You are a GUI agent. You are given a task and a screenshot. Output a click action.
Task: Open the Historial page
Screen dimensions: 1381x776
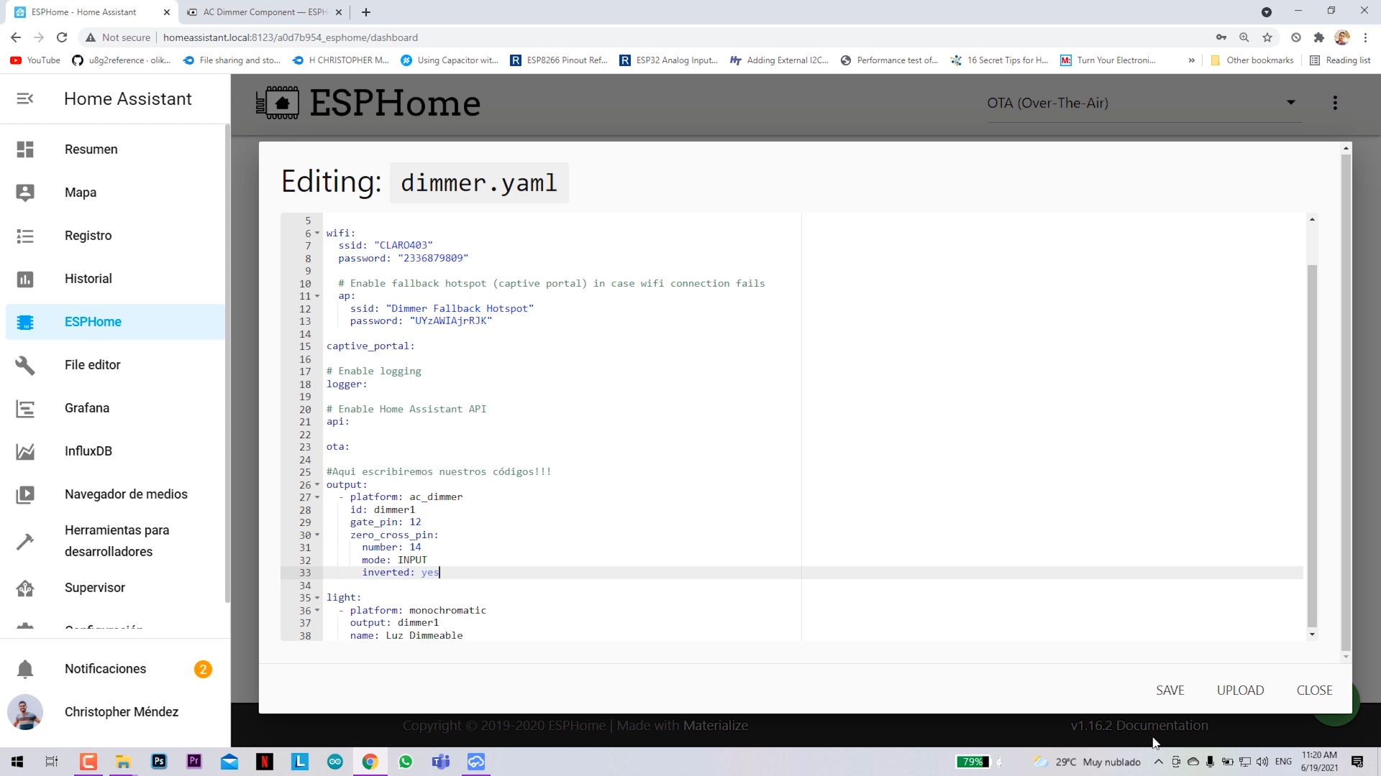point(115,279)
